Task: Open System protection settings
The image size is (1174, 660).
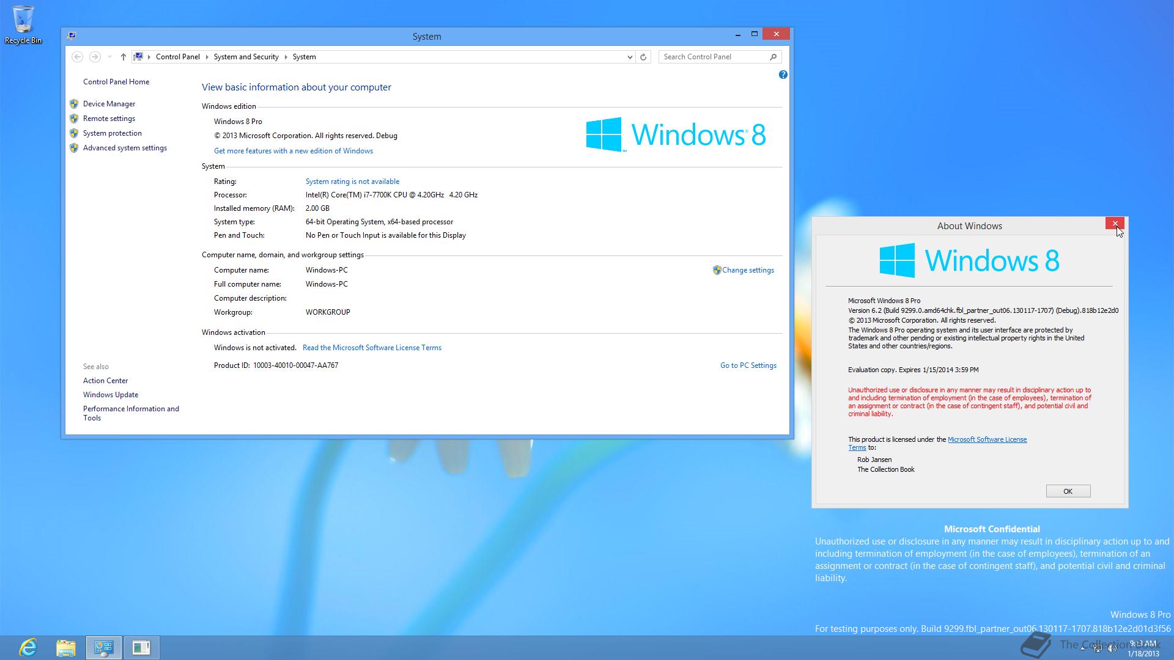Action: click(112, 133)
